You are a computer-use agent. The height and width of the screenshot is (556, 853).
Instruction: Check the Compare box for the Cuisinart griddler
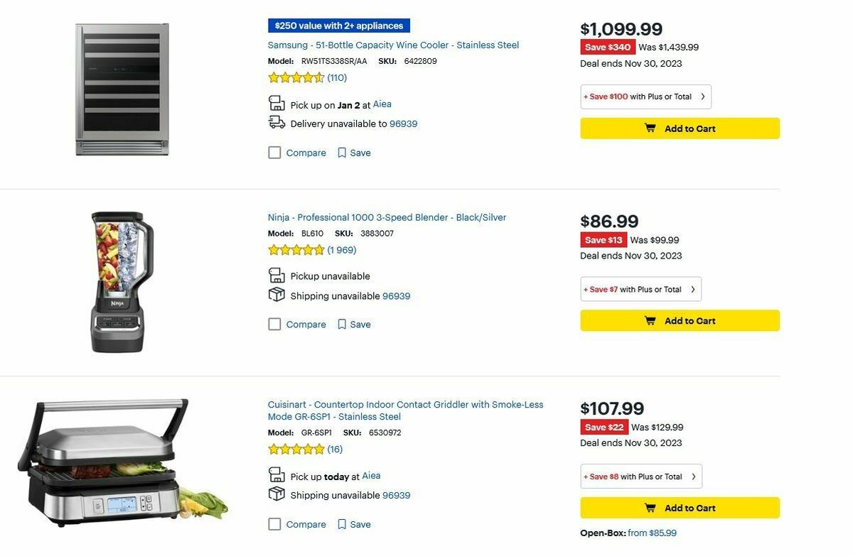pos(274,524)
